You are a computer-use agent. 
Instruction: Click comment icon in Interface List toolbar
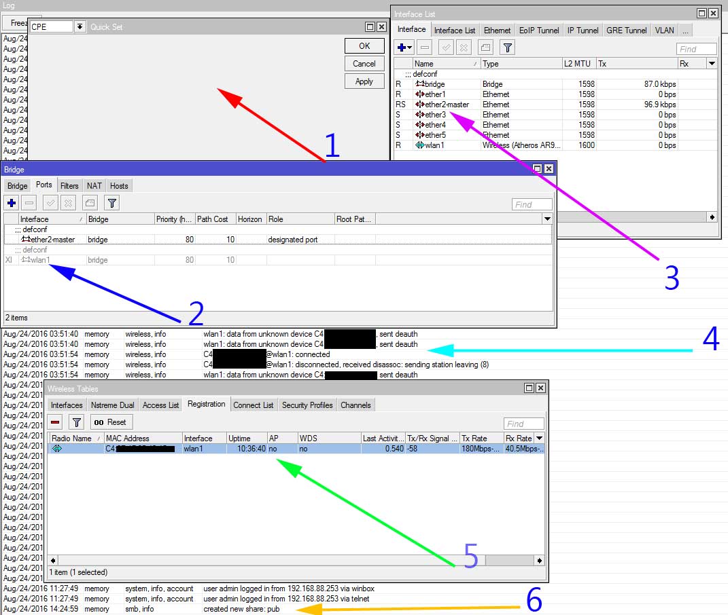click(x=485, y=48)
